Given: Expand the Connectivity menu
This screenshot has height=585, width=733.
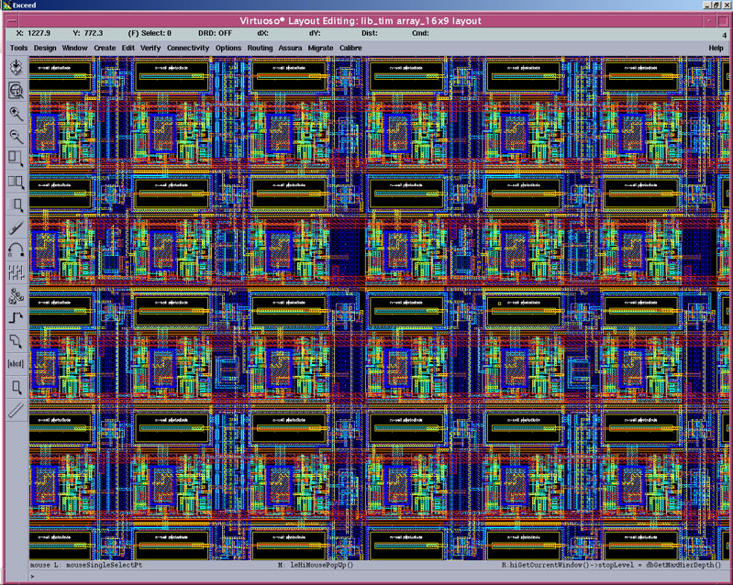Looking at the screenshot, I should click(x=188, y=48).
